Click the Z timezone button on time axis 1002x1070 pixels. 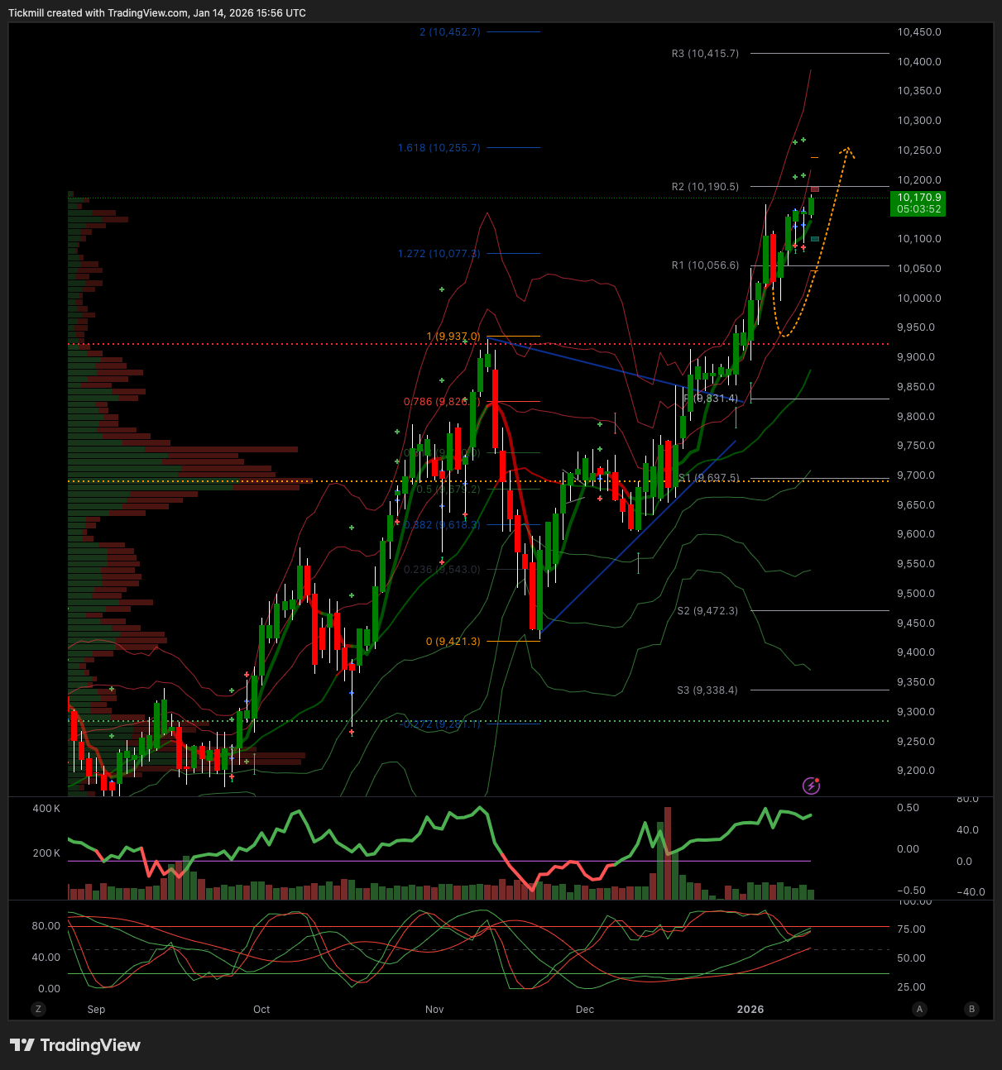coord(38,1009)
